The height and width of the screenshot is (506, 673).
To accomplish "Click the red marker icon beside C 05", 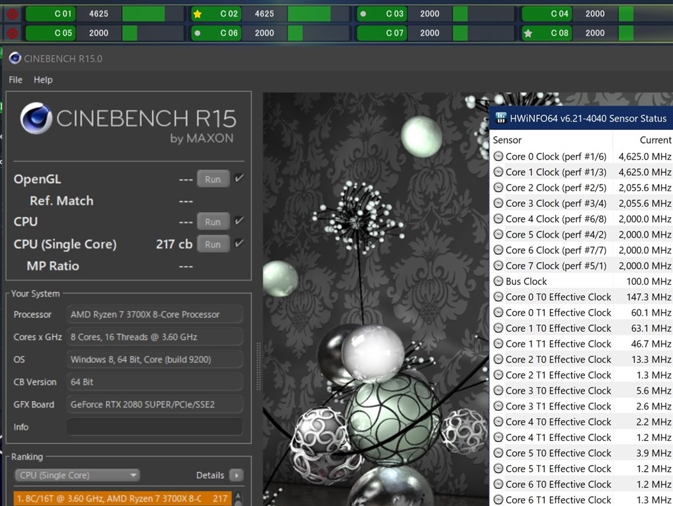I will coord(12,33).
